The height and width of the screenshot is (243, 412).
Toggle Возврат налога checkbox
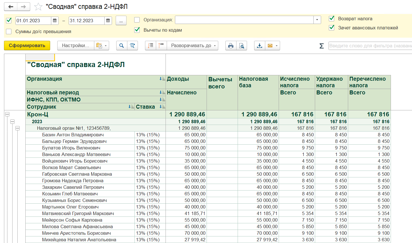coord(332,19)
